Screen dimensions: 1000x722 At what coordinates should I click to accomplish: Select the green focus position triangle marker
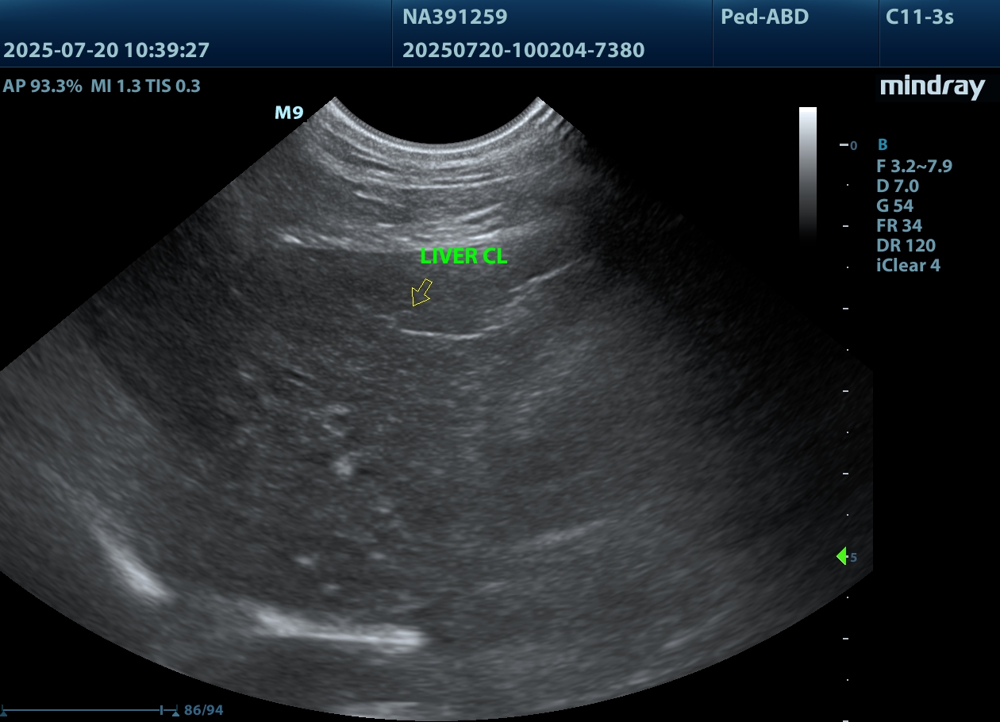point(841,556)
